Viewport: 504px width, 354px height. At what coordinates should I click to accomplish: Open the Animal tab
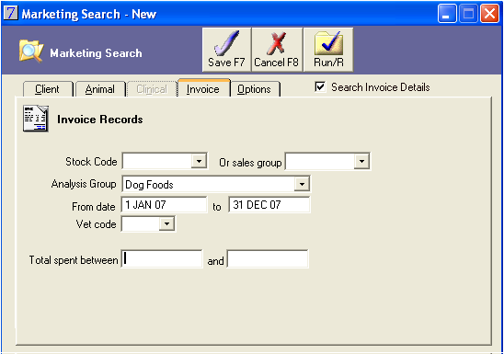100,89
